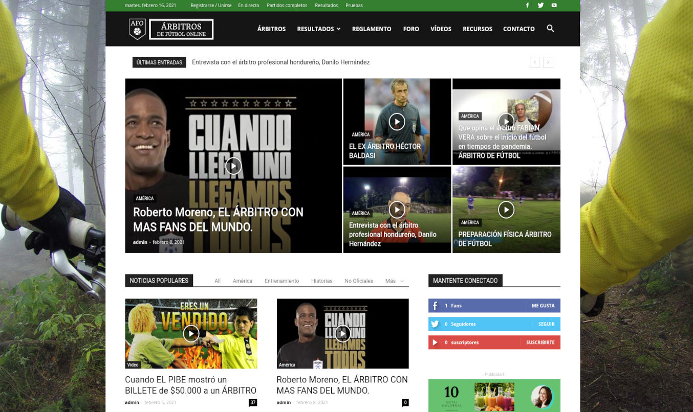Click the AFO shield logo

click(137, 29)
